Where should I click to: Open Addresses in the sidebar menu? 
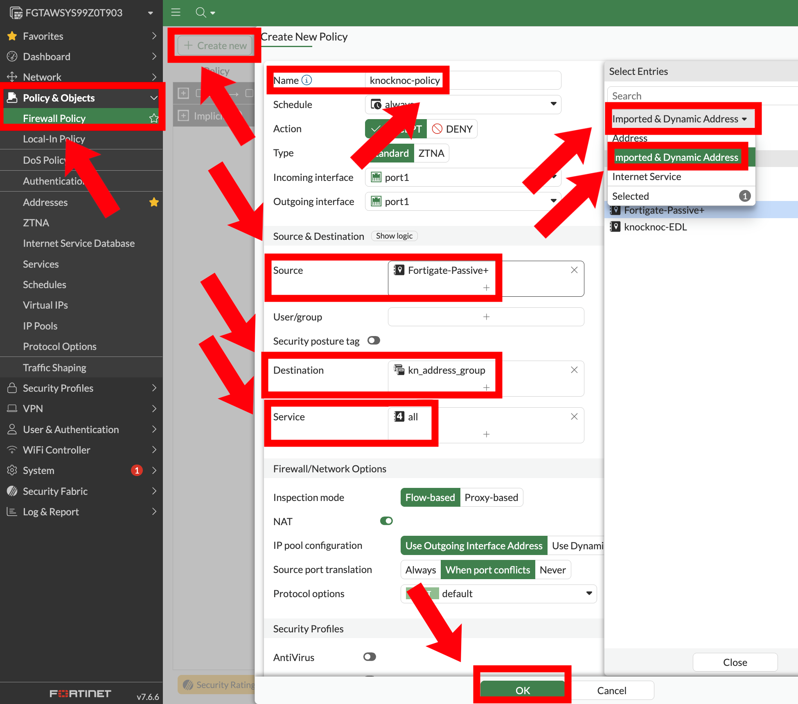coord(45,202)
